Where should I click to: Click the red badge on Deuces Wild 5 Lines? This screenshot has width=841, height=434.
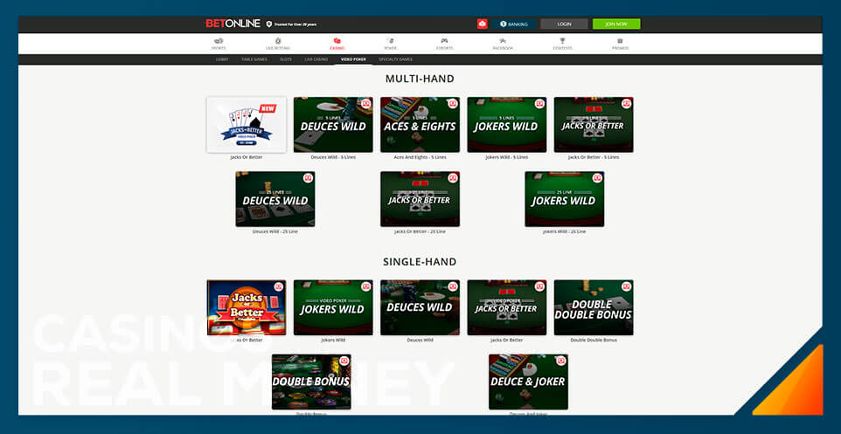(366, 103)
